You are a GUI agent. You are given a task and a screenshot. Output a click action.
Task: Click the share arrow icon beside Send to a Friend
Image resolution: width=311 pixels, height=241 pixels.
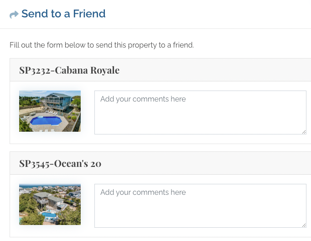pos(14,15)
